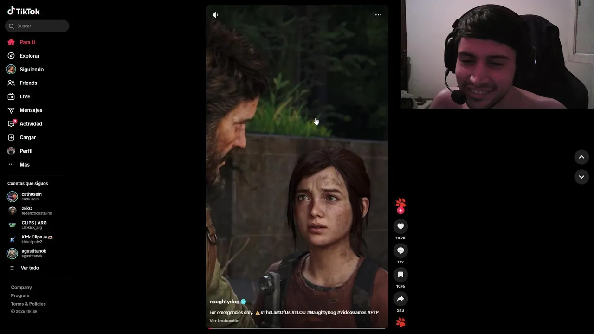This screenshot has height=334, width=594.
Task: Go to next video with down arrow
Action: pos(581,177)
